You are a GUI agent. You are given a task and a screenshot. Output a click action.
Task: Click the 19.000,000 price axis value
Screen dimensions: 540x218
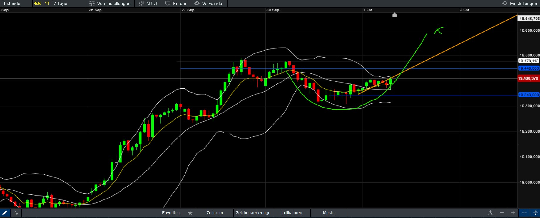click(x=530, y=182)
